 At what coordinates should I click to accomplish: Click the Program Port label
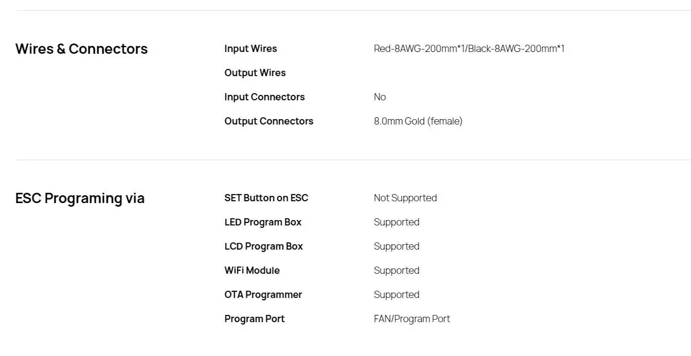(x=255, y=319)
